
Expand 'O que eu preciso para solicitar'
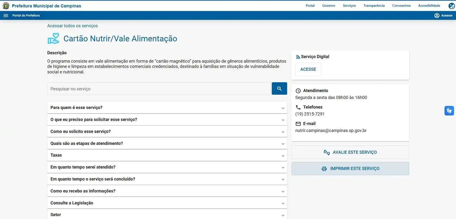click(x=167, y=120)
